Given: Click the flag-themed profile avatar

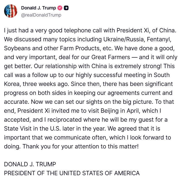Looking at the screenshot, I should 11,11.
